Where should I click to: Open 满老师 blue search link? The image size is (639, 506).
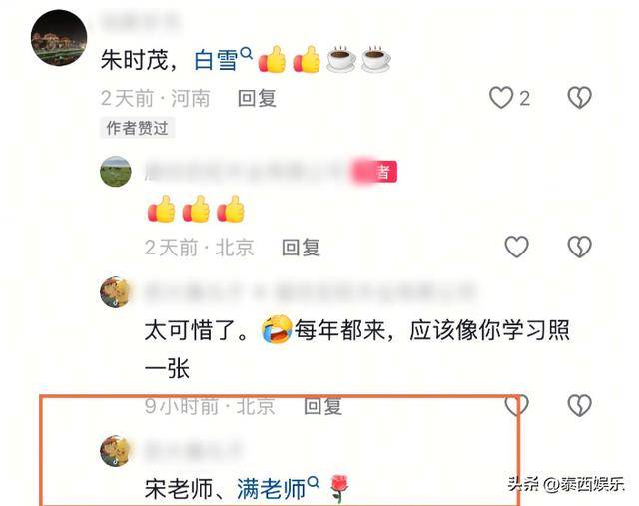point(271,489)
